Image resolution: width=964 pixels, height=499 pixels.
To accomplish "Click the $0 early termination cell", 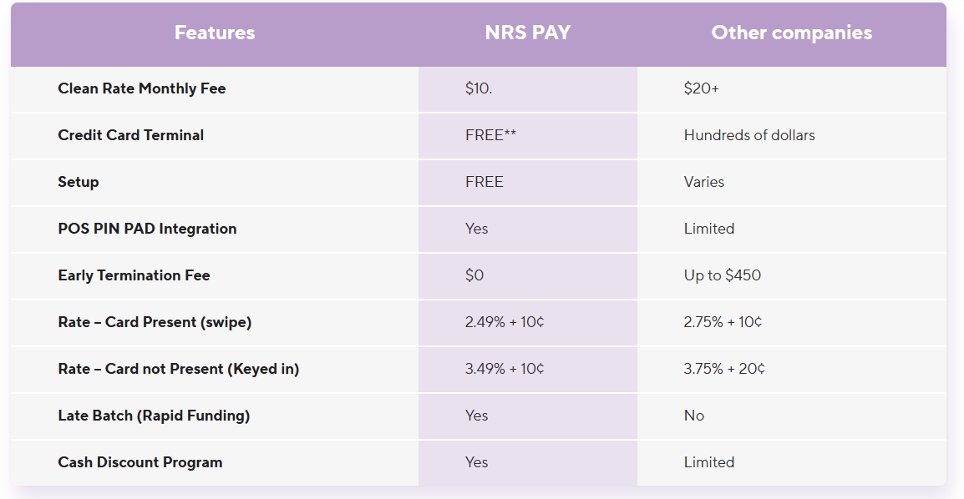I will [x=474, y=275].
